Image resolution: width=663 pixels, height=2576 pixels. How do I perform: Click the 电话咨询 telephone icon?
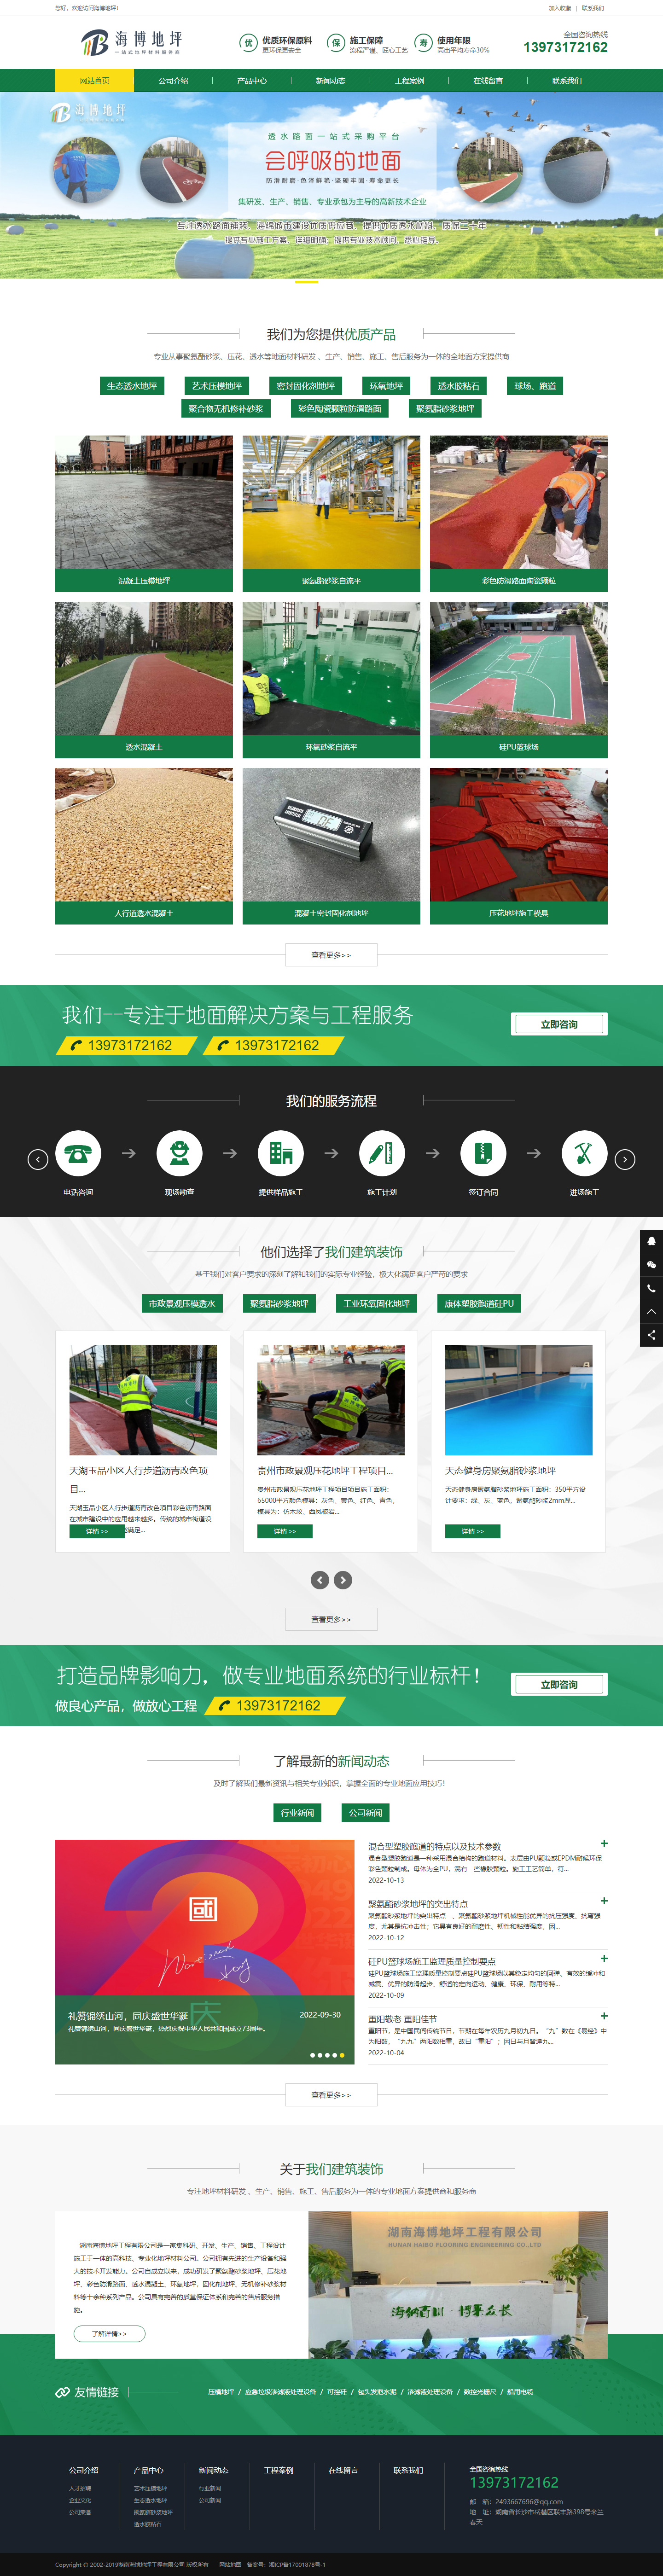point(78,1153)
